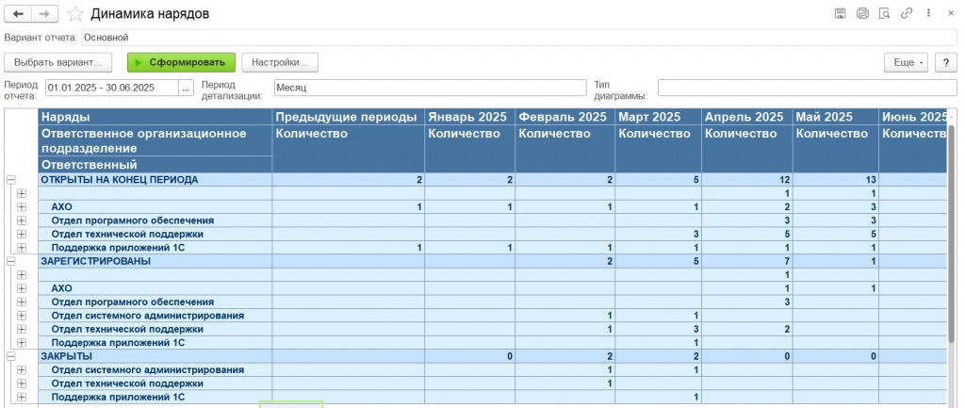
Task: Expand АХО under ОТКРЫТЫ НА КОНЕЦ ПЕРИОДА
Action: [x=22, y=206]
